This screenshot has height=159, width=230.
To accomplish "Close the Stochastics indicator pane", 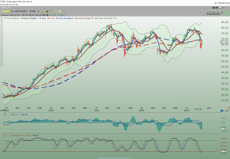I will [x=5, y=135].
